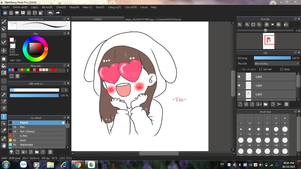The width and height of the screenshot is (301, 169).
Task: Flip the canvas view horizontally
Action: tap(286, 25)
